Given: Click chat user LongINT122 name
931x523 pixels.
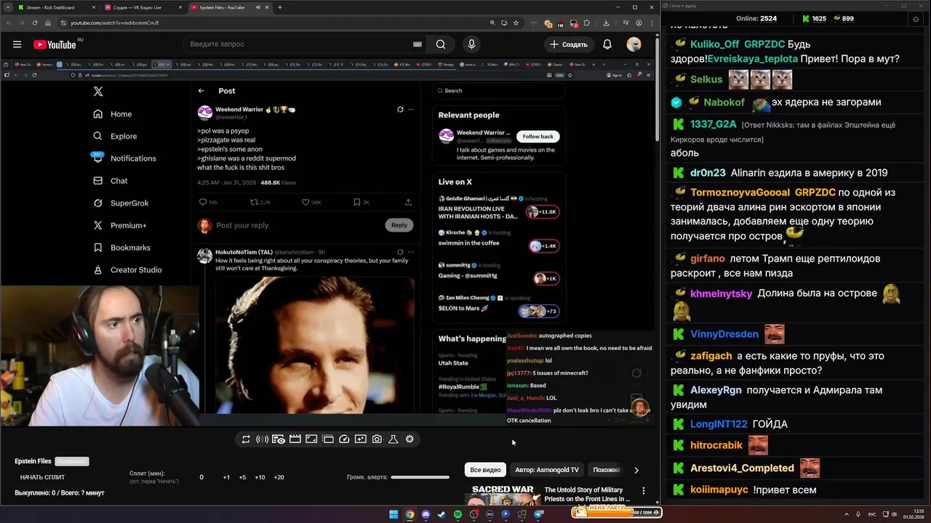Looking at the screenshot, I should pos(719,424).
